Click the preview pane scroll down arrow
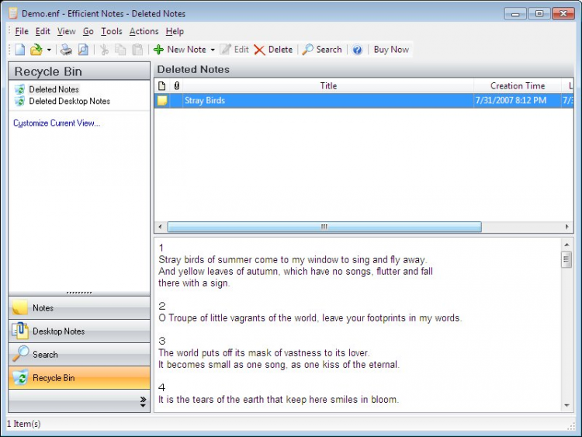The image size is (582, 437). click(566, 405)
